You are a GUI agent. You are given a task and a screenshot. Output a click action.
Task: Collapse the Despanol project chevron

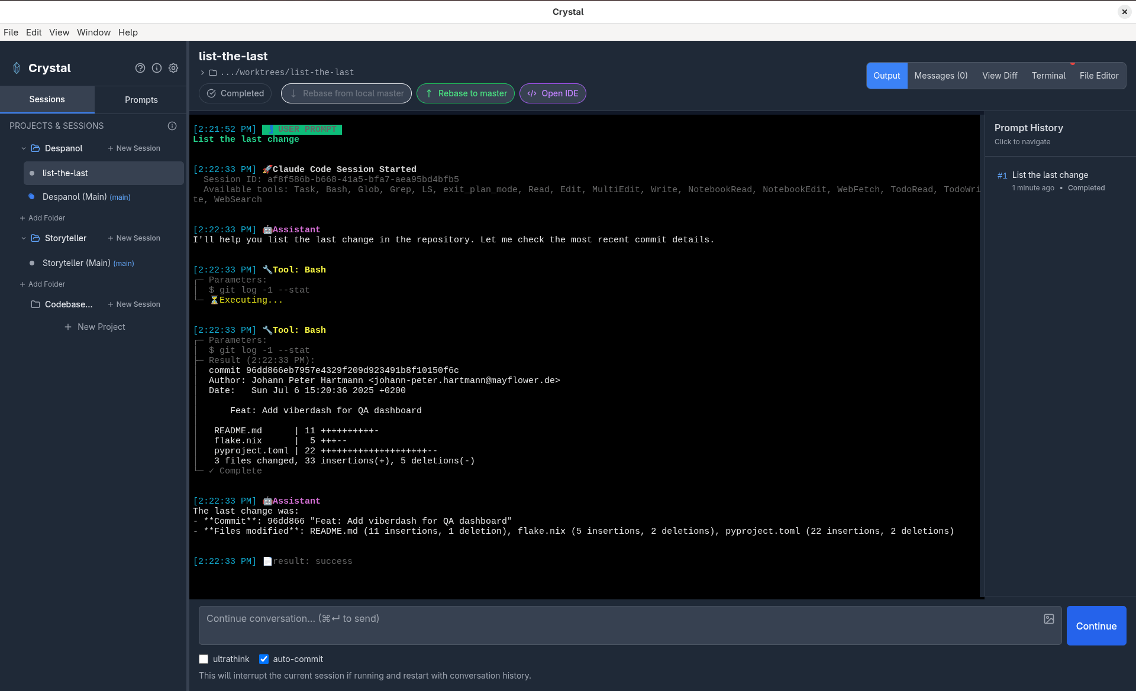(x=24, y=148)
